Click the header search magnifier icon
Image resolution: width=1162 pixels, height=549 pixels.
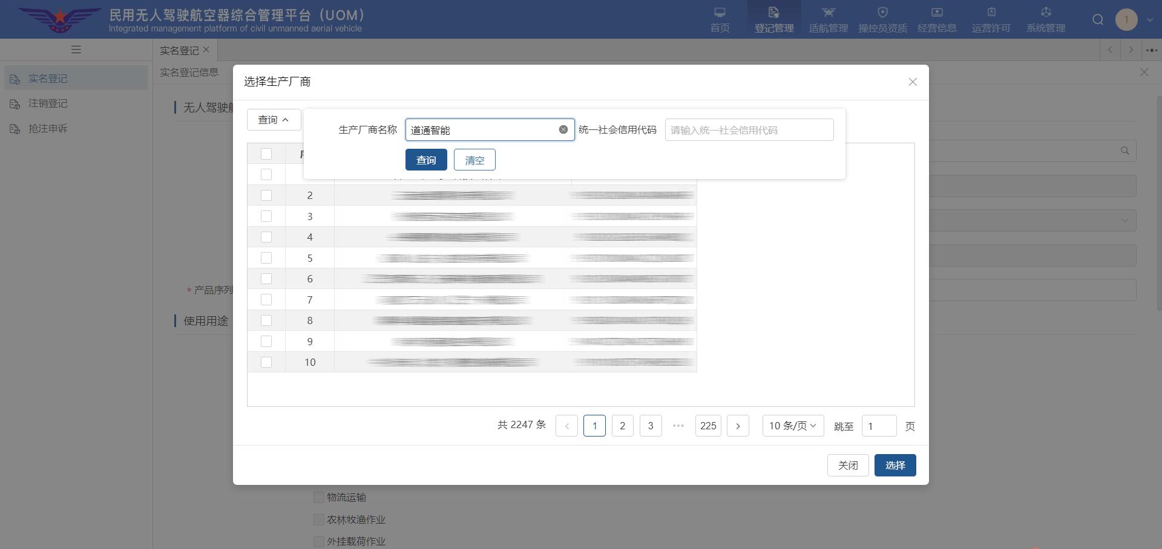click(1097, 20)
